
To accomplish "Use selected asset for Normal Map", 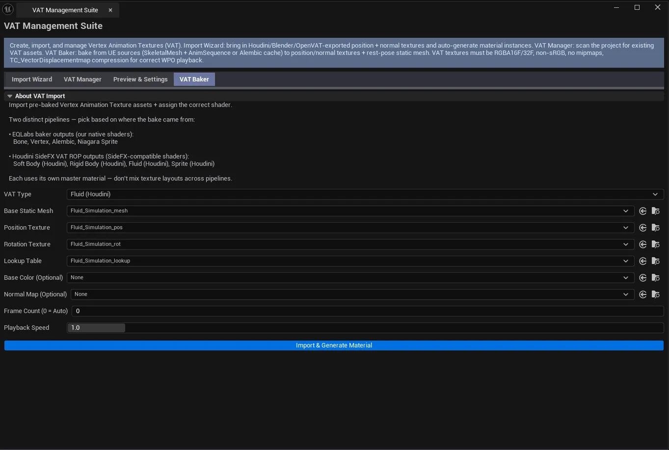I will [x=642, y=294].
